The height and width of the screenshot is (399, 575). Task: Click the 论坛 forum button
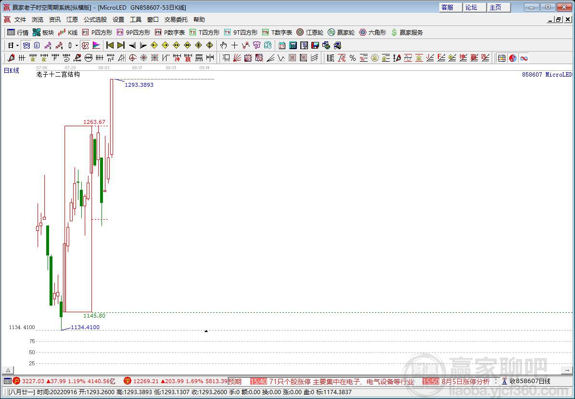coord(474,7)
